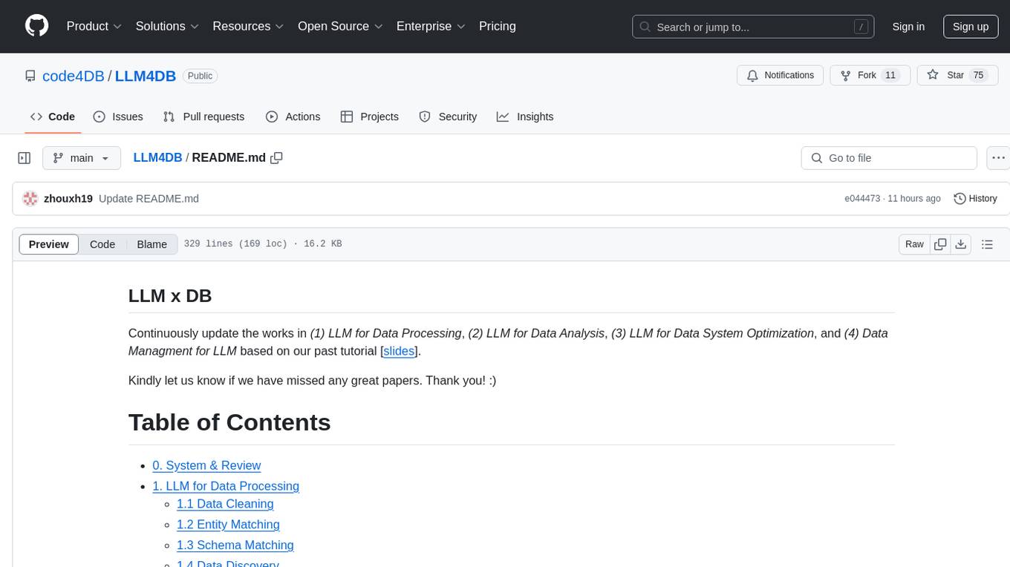Copy the README.md file path
Viewport: 1010px width, 567px height.
pyautogui.click(x=277, y=158)
